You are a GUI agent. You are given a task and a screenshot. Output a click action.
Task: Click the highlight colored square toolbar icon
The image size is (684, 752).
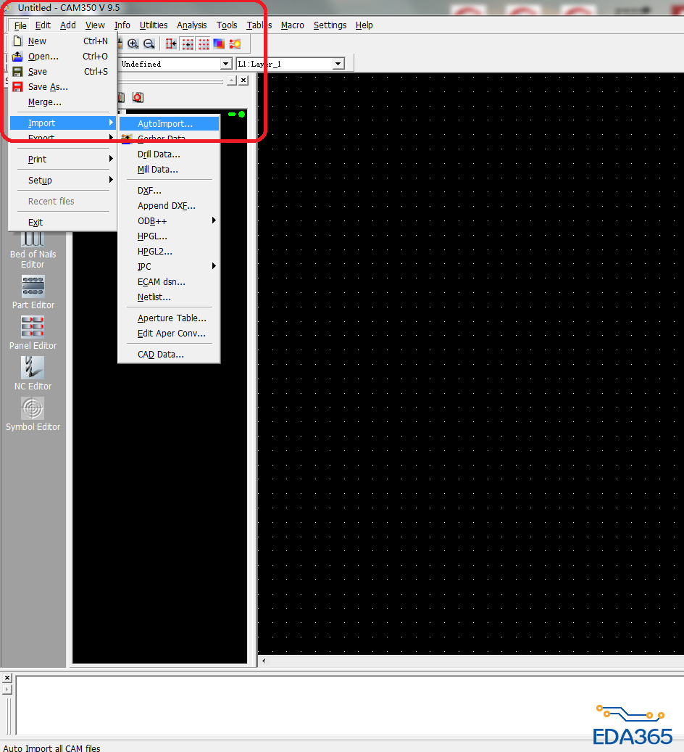(219, 44)
